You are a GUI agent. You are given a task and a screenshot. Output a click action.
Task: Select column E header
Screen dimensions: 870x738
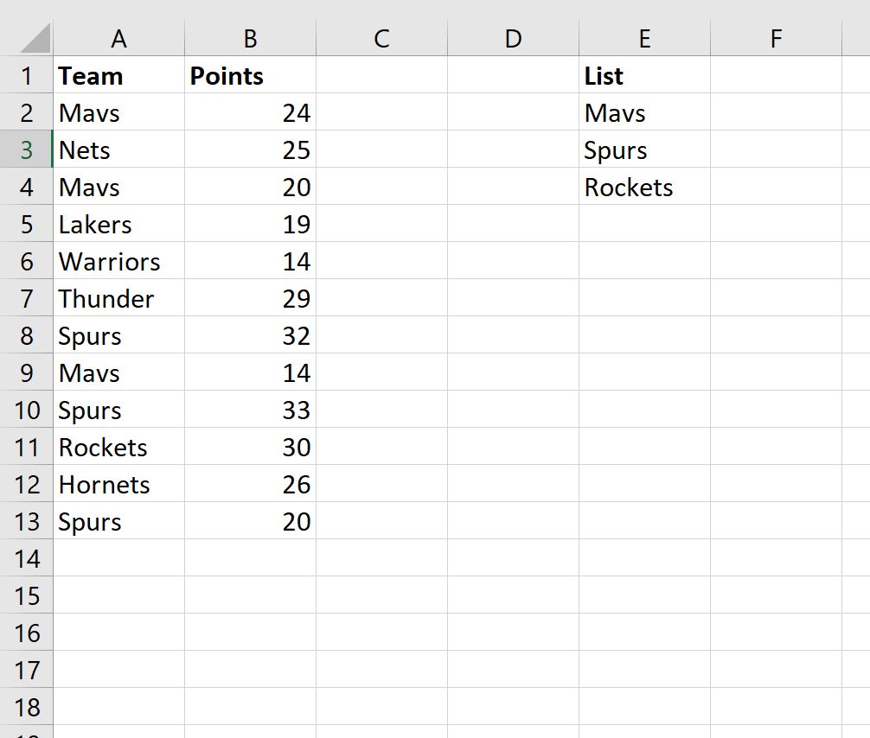[x=645, y=38]
